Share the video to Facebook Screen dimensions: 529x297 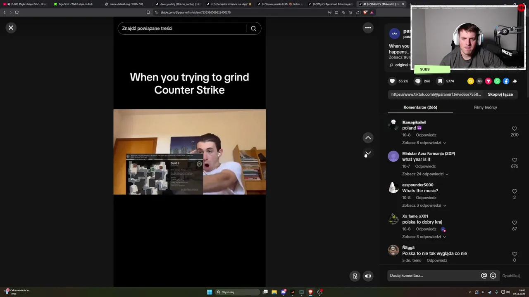click(506, 81)
